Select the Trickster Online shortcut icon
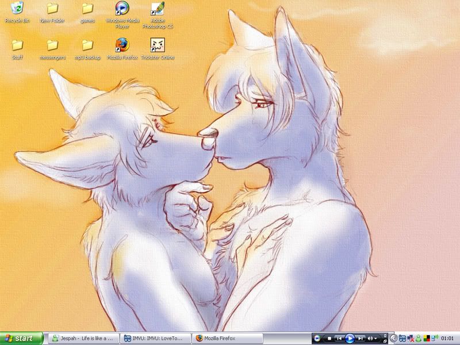Viewport: 460px width, 345px height. tap(158, 49)
